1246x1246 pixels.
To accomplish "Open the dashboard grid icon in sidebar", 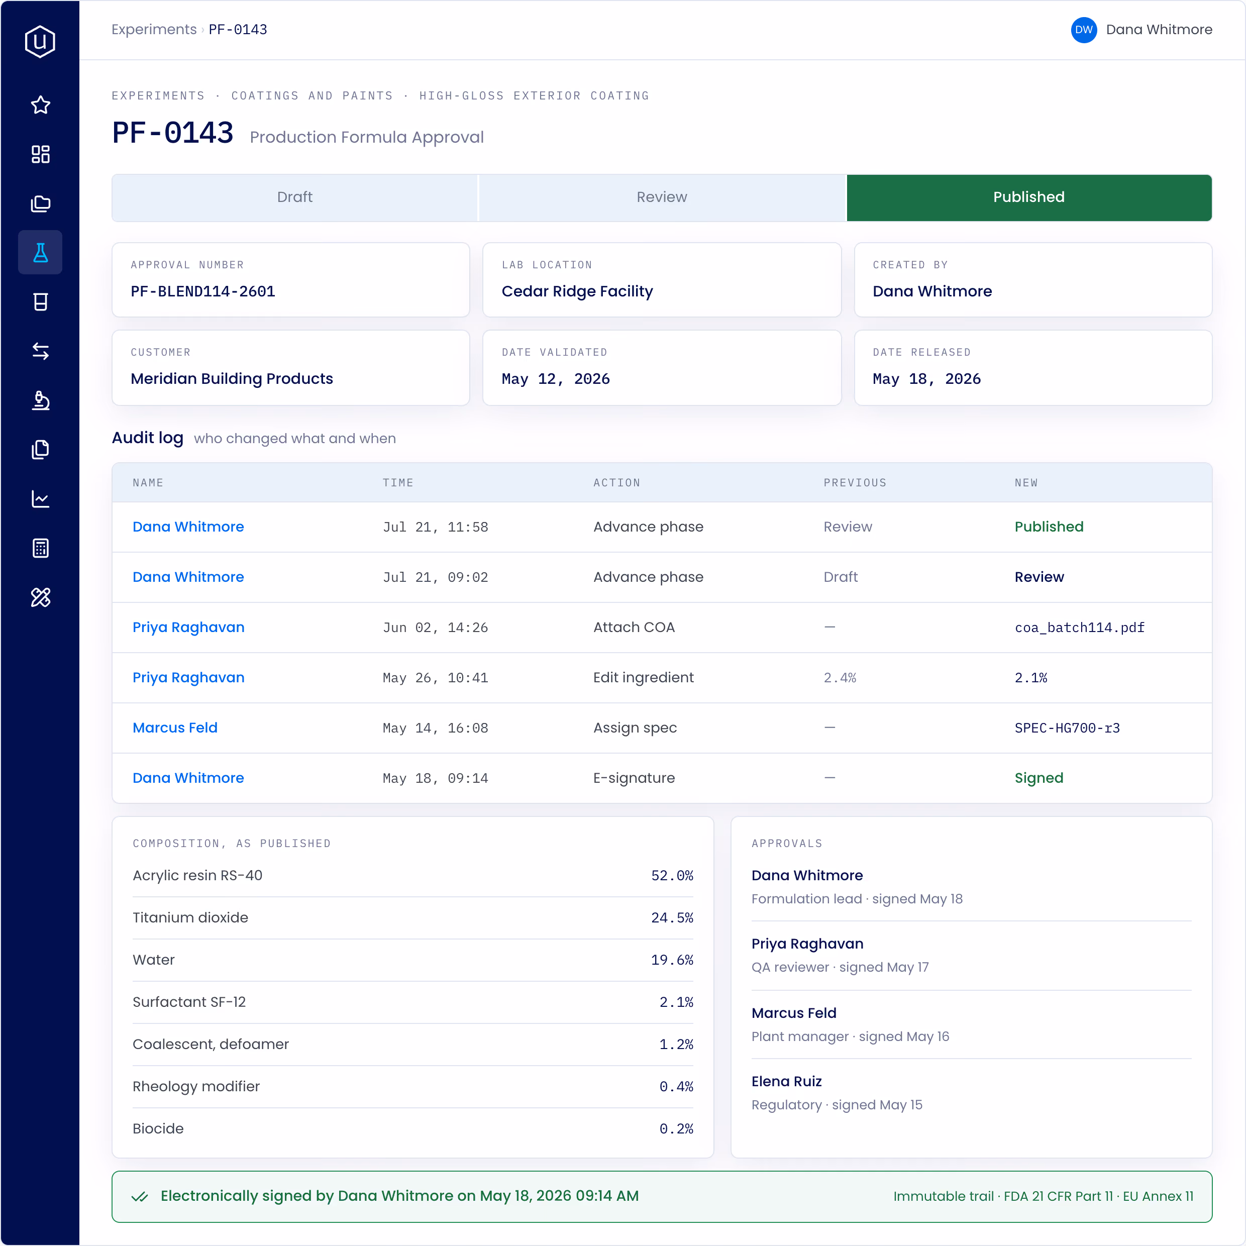I will pyautogui.click(x=41, y=154).
